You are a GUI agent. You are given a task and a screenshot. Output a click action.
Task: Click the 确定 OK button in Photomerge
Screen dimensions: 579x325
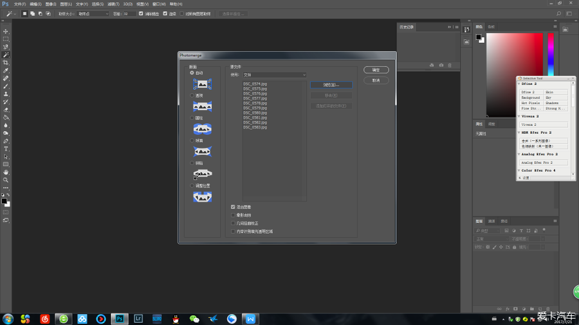(376, 70)
